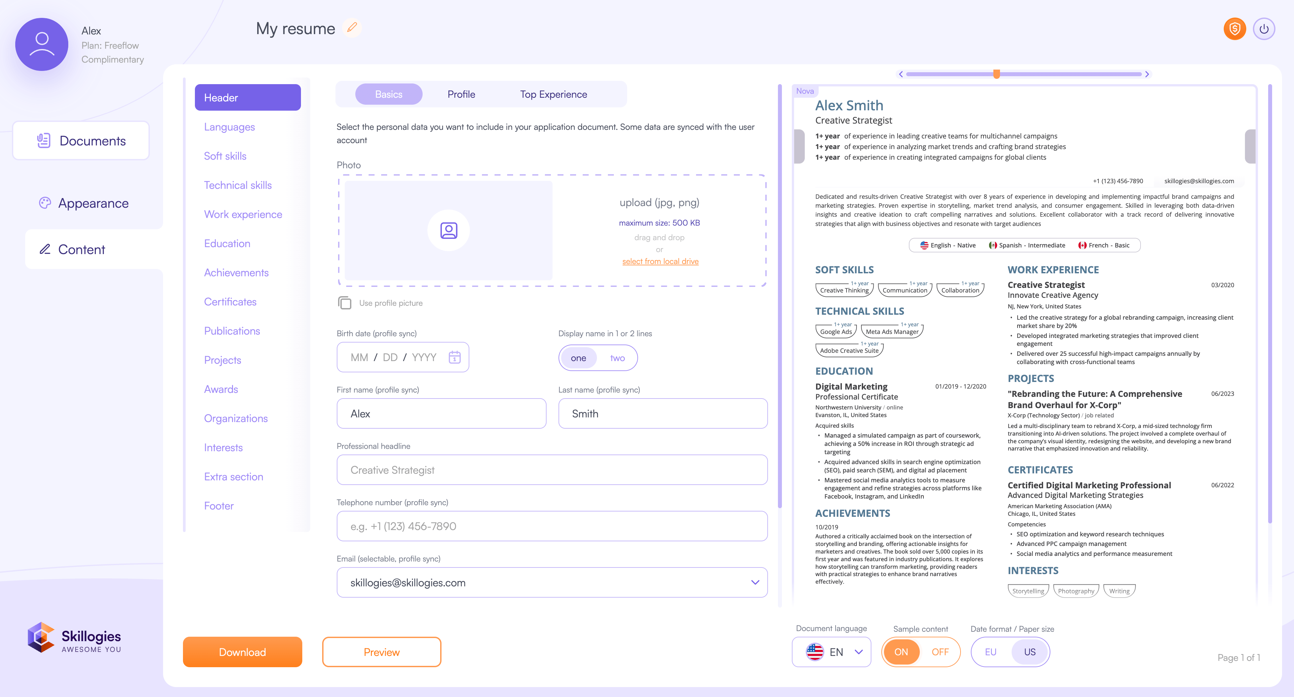Set display name to two lines
Viewport: 1294px width, 697px height.
coord(618,358)
